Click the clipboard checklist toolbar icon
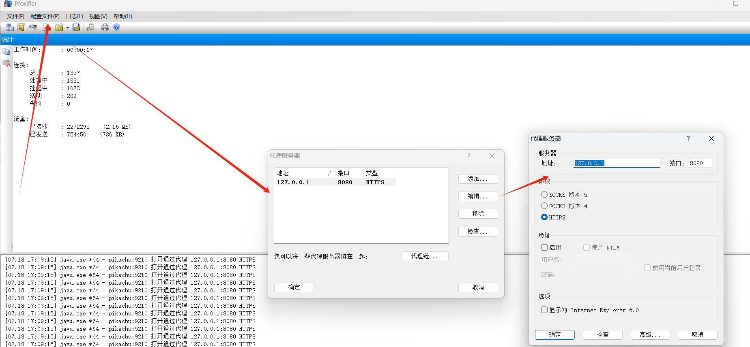This screenshot has height=347, width=750. (90, 27)
